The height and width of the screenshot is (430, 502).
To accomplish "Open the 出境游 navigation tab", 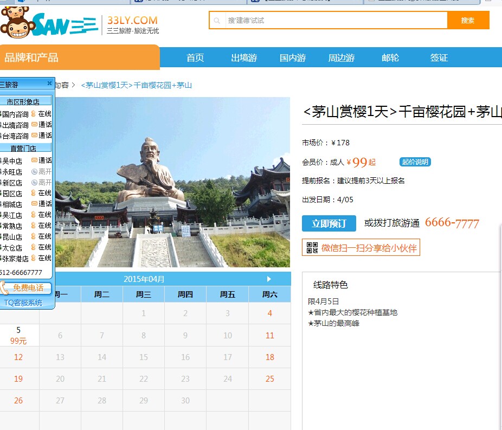I will click(x=244, y=57).
